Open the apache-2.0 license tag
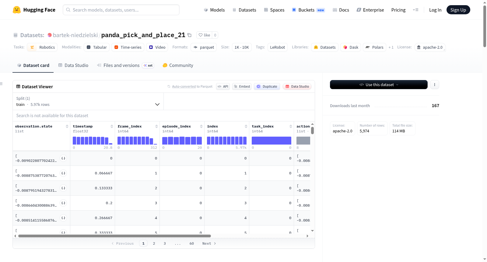487x262 pixels. click(430, 47)
